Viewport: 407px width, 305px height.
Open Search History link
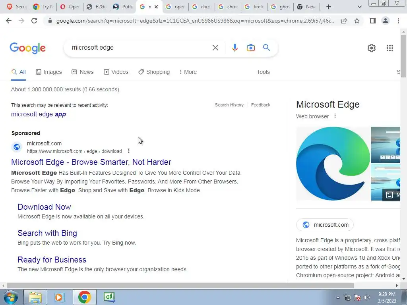coord(229,105)
